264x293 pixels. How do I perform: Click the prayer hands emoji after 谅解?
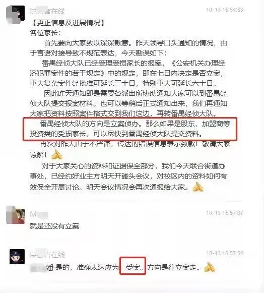tap(56, 155)
